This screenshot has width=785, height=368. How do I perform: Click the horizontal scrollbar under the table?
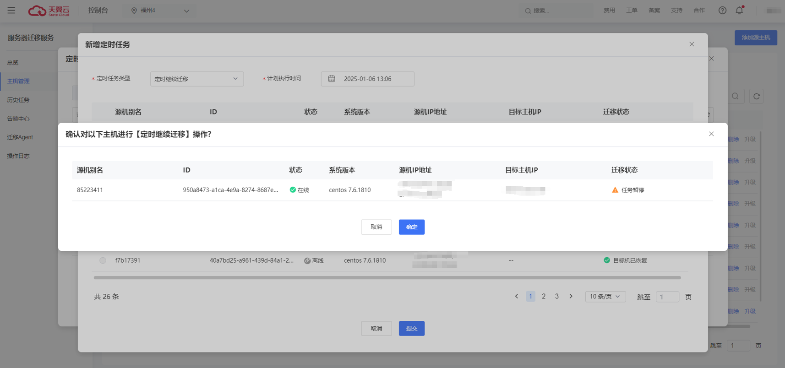coord(387,277)
